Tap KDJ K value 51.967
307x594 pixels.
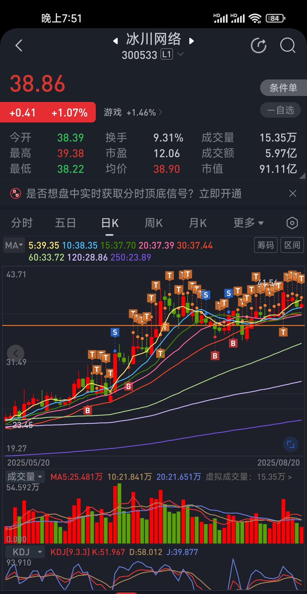point(109,552)
